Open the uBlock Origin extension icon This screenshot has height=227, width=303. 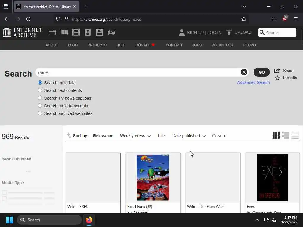[285, 19]
